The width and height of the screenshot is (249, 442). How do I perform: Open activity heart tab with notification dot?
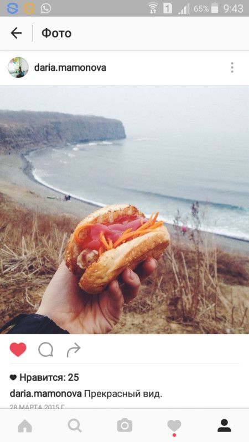pos(174,427)
